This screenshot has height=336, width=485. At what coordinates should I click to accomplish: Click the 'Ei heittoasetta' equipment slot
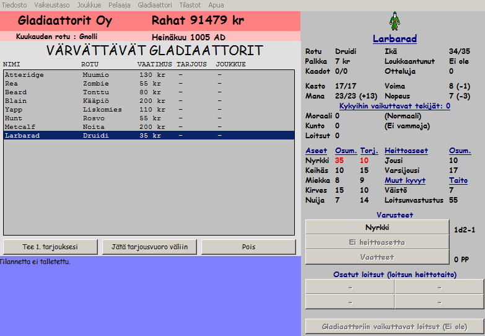[x=377, y=242]
